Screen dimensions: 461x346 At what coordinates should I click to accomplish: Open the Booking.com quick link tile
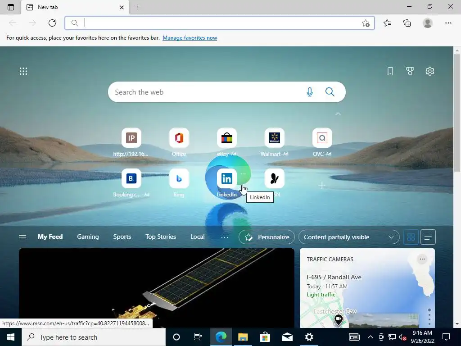coord(131,183)
